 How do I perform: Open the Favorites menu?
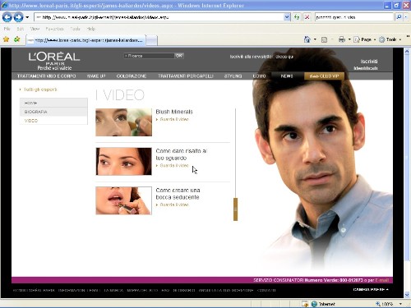tap(54, 29)
